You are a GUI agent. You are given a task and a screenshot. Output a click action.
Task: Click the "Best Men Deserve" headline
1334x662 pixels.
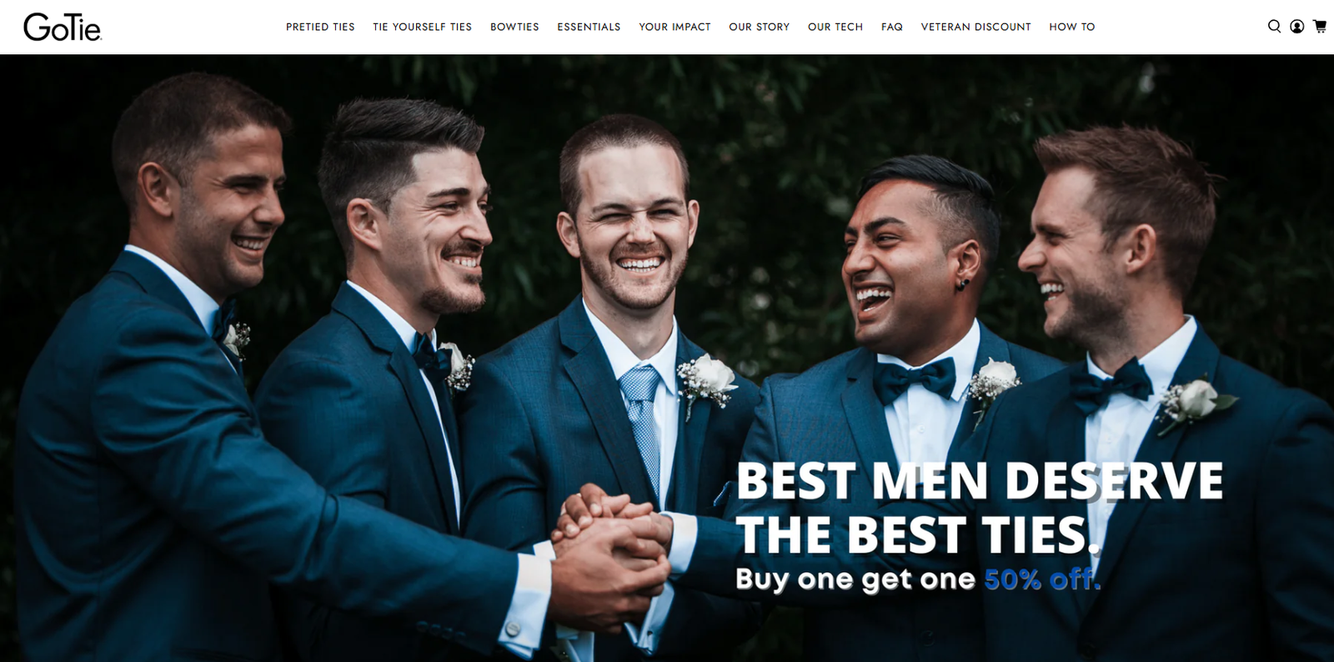pyautogui.click(x=980, y=481)
